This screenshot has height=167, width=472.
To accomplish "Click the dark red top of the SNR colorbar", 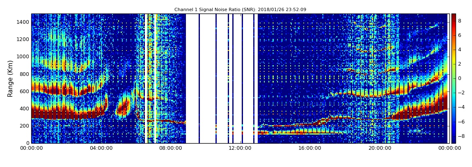I will tap(454, 17).
